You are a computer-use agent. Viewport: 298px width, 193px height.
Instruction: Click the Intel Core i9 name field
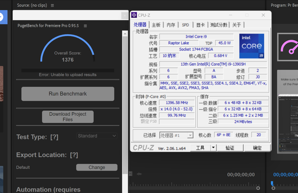coord(196,36)
